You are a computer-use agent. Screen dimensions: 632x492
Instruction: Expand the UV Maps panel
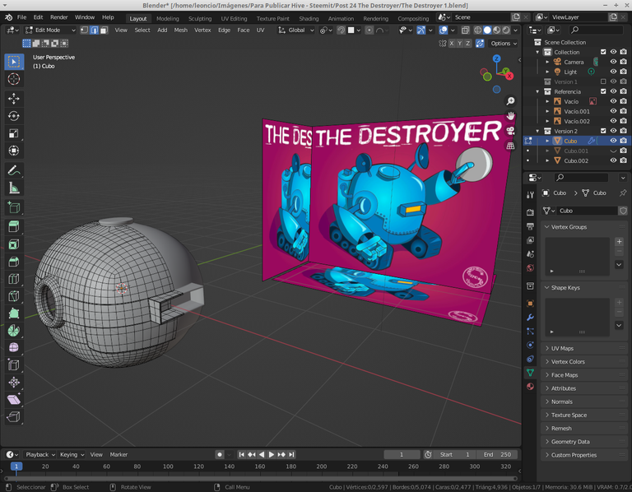click(563, 349)
